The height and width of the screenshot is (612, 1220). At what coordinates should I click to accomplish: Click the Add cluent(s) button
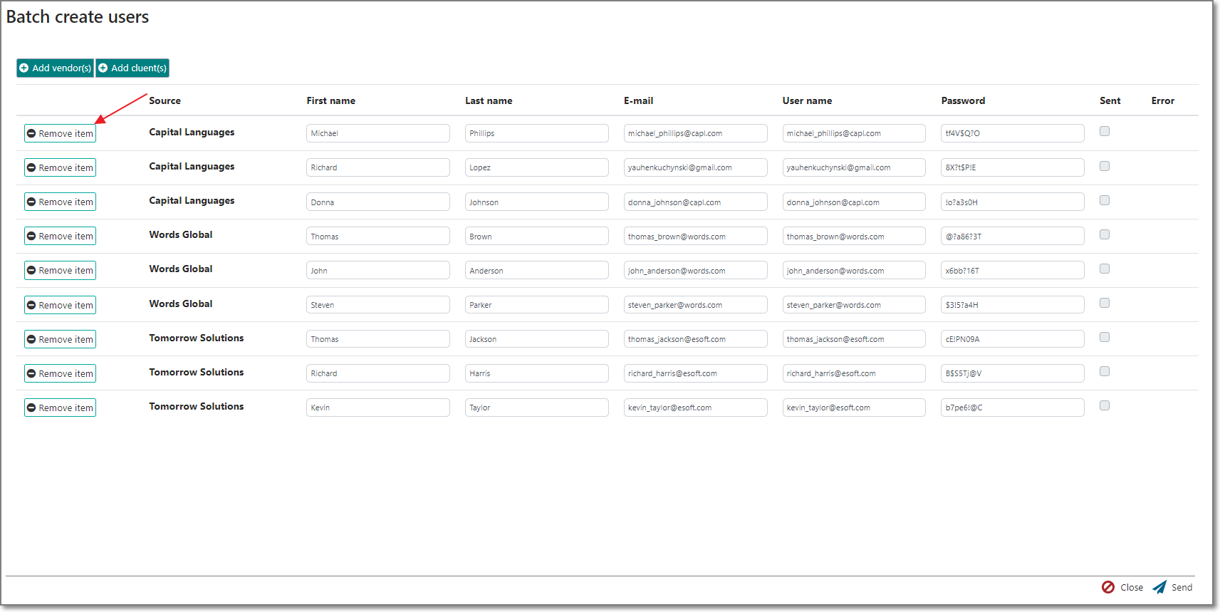(x=132, y=68)
